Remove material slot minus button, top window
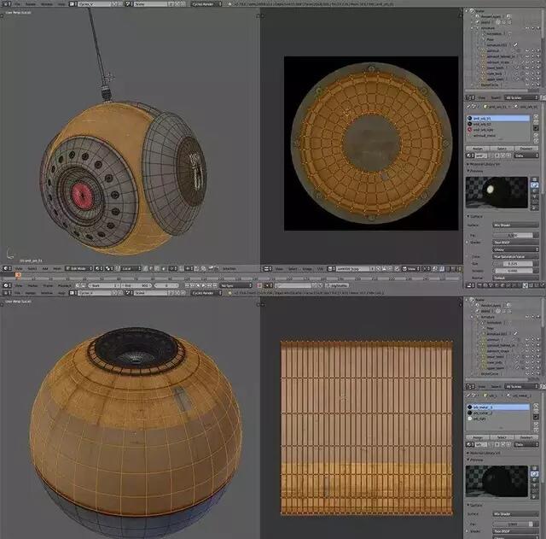Image resolution: width=546 pixels, height=539 pixels. tap(536, 123)
